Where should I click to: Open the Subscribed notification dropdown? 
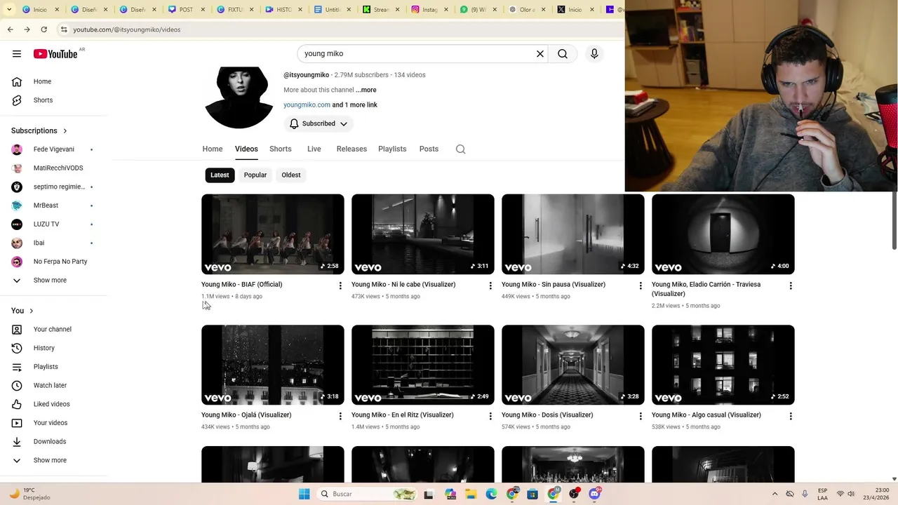point(319,123)
